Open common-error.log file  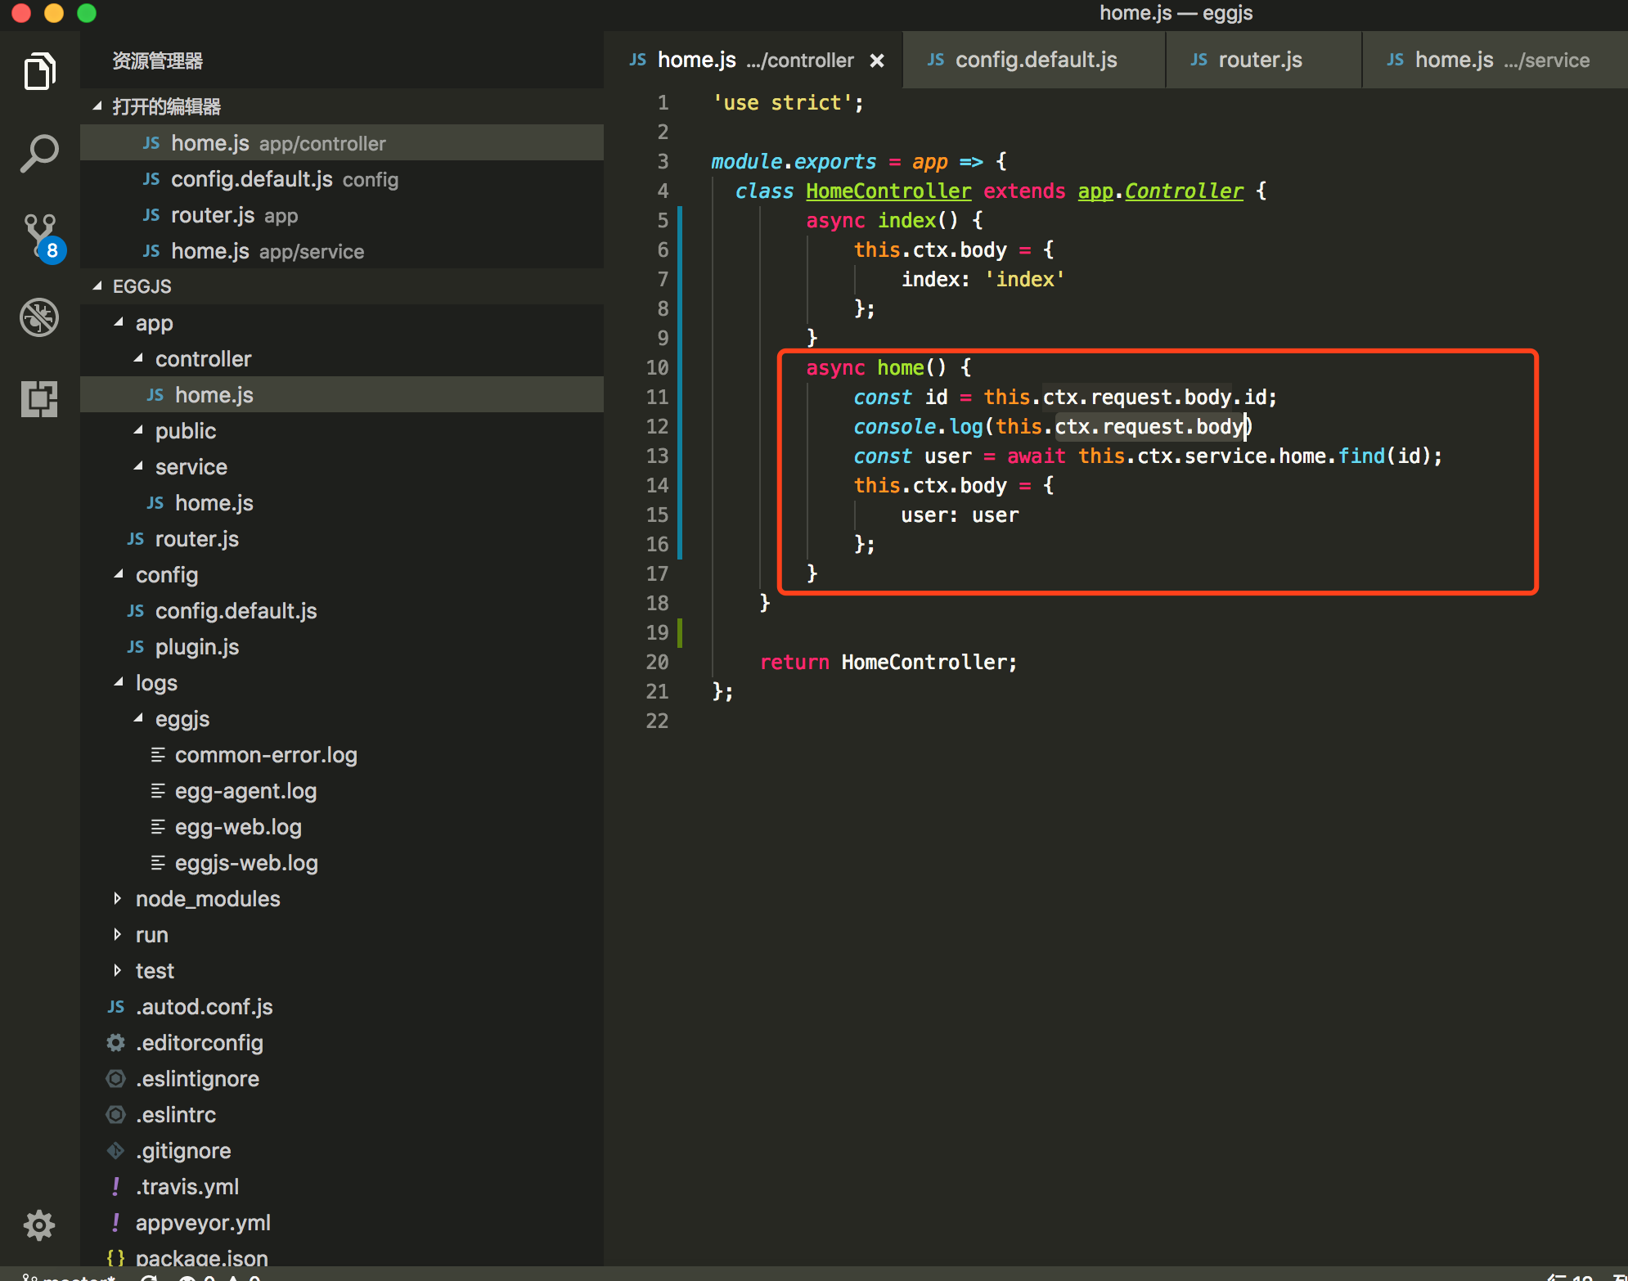pyautogui.click(x=265, y=755)
